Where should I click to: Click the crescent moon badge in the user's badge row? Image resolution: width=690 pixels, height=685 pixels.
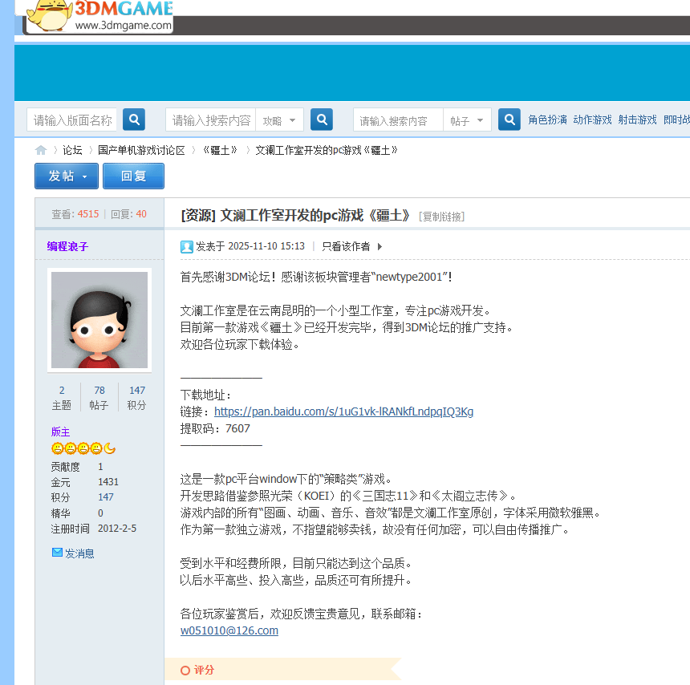(x=111, y=448)
